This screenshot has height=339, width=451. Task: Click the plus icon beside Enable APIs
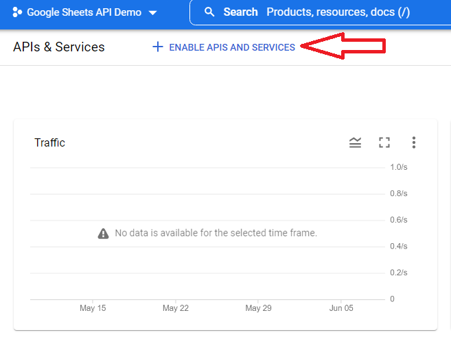[x=158, y=47]
